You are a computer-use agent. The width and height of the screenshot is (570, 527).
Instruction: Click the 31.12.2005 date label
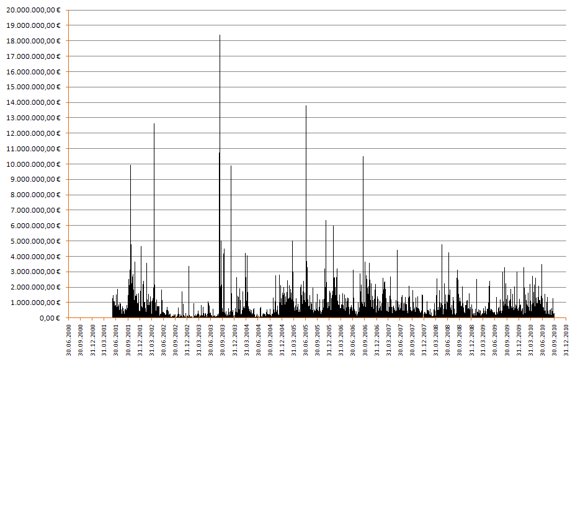click(329, 340)
